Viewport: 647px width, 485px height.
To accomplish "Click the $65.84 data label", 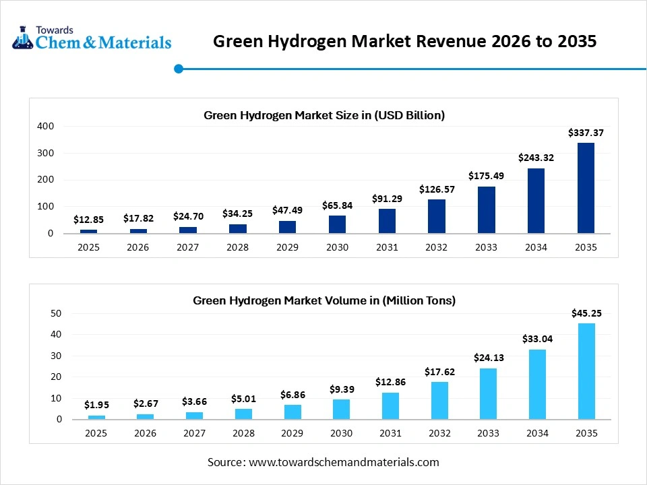I will point(337,205).
